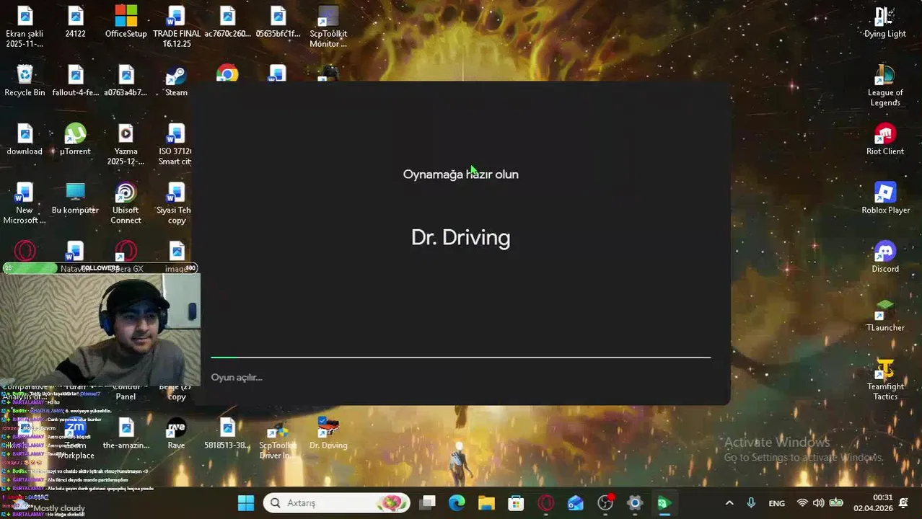Select the Ekran şəkli image file
Image resolution: width=922 pixels, height=519 pixels.
pos(25,27)
